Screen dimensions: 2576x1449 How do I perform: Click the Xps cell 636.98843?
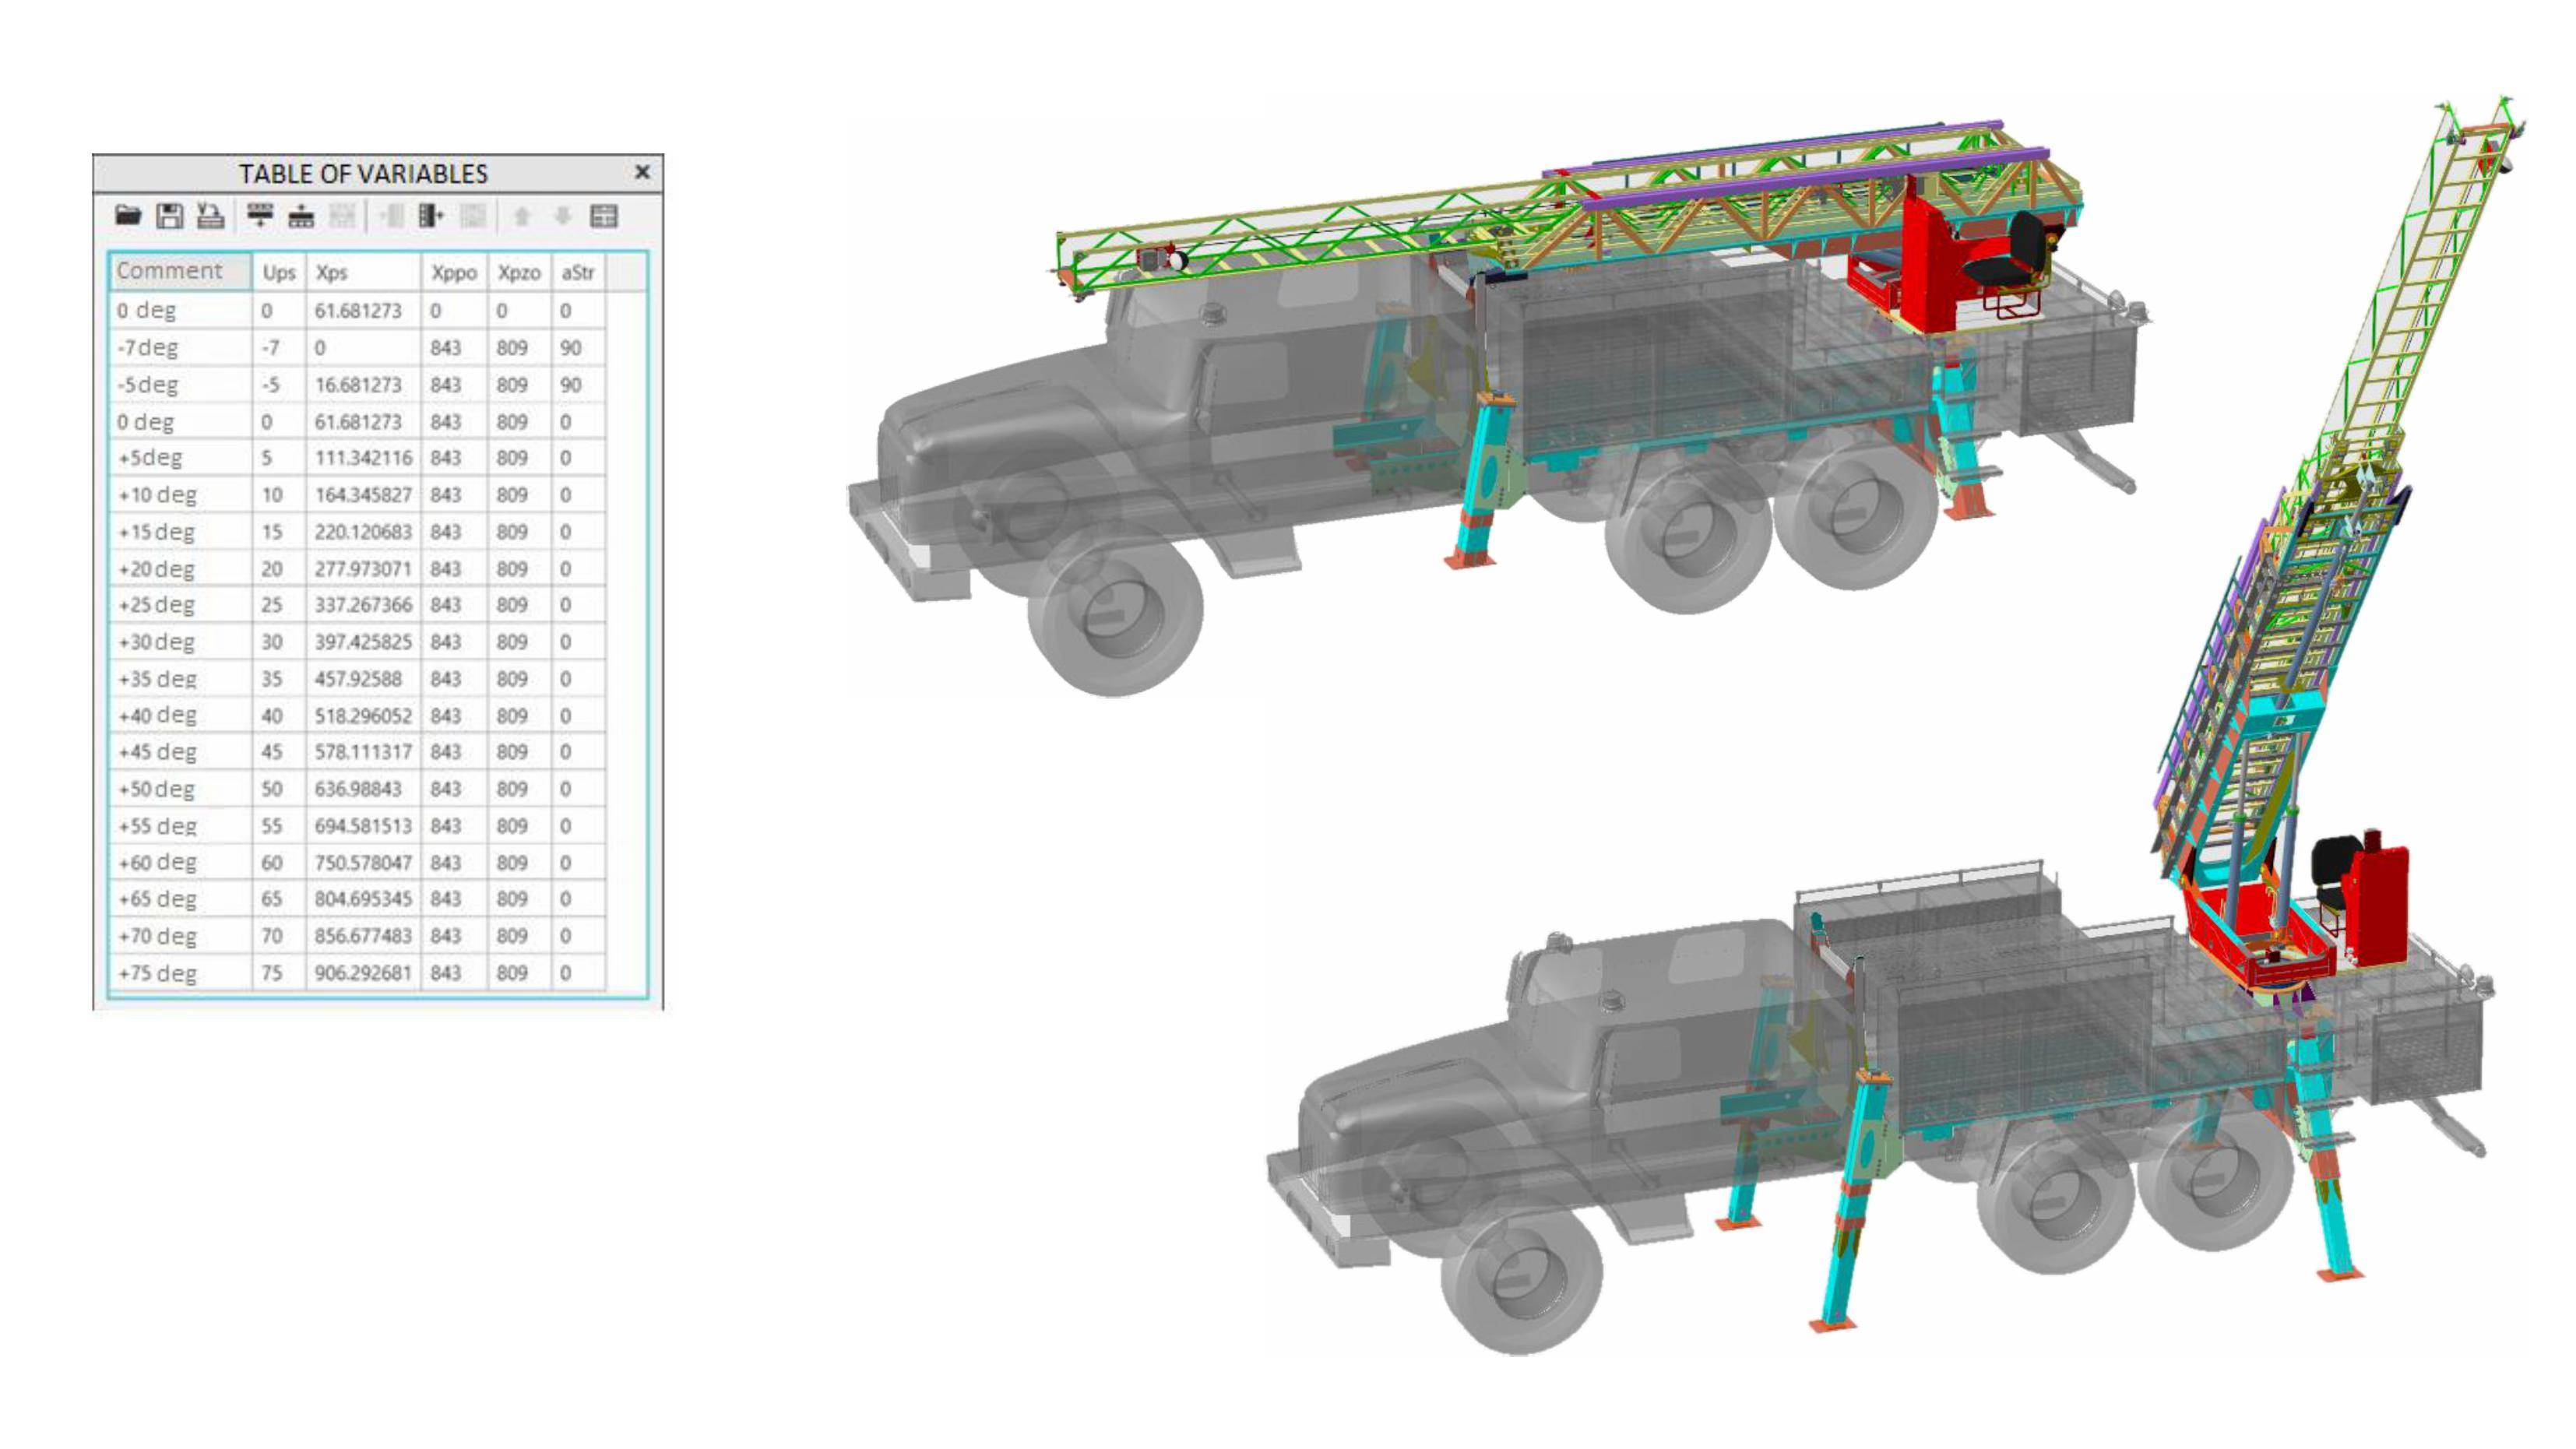pyautogui.click(x=363, y=789)
